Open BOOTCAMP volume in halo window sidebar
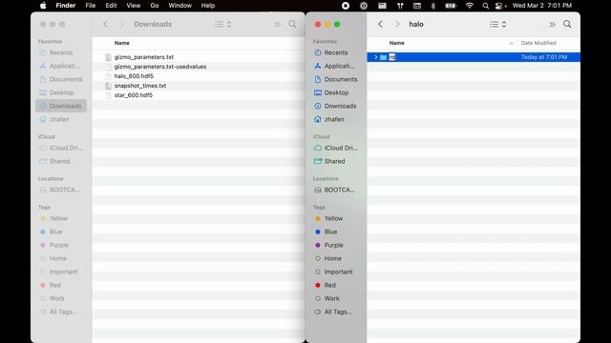 (x=334, y=190)
